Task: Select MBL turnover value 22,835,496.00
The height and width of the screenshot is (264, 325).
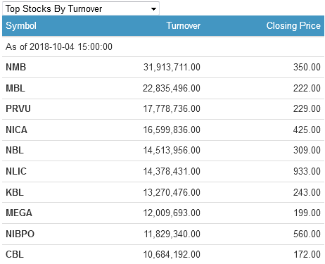Action: coord(172,88)
